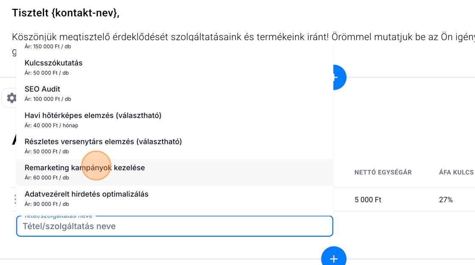Click the NETTÓ EGYSÉGÁR column header

(383, 172)
